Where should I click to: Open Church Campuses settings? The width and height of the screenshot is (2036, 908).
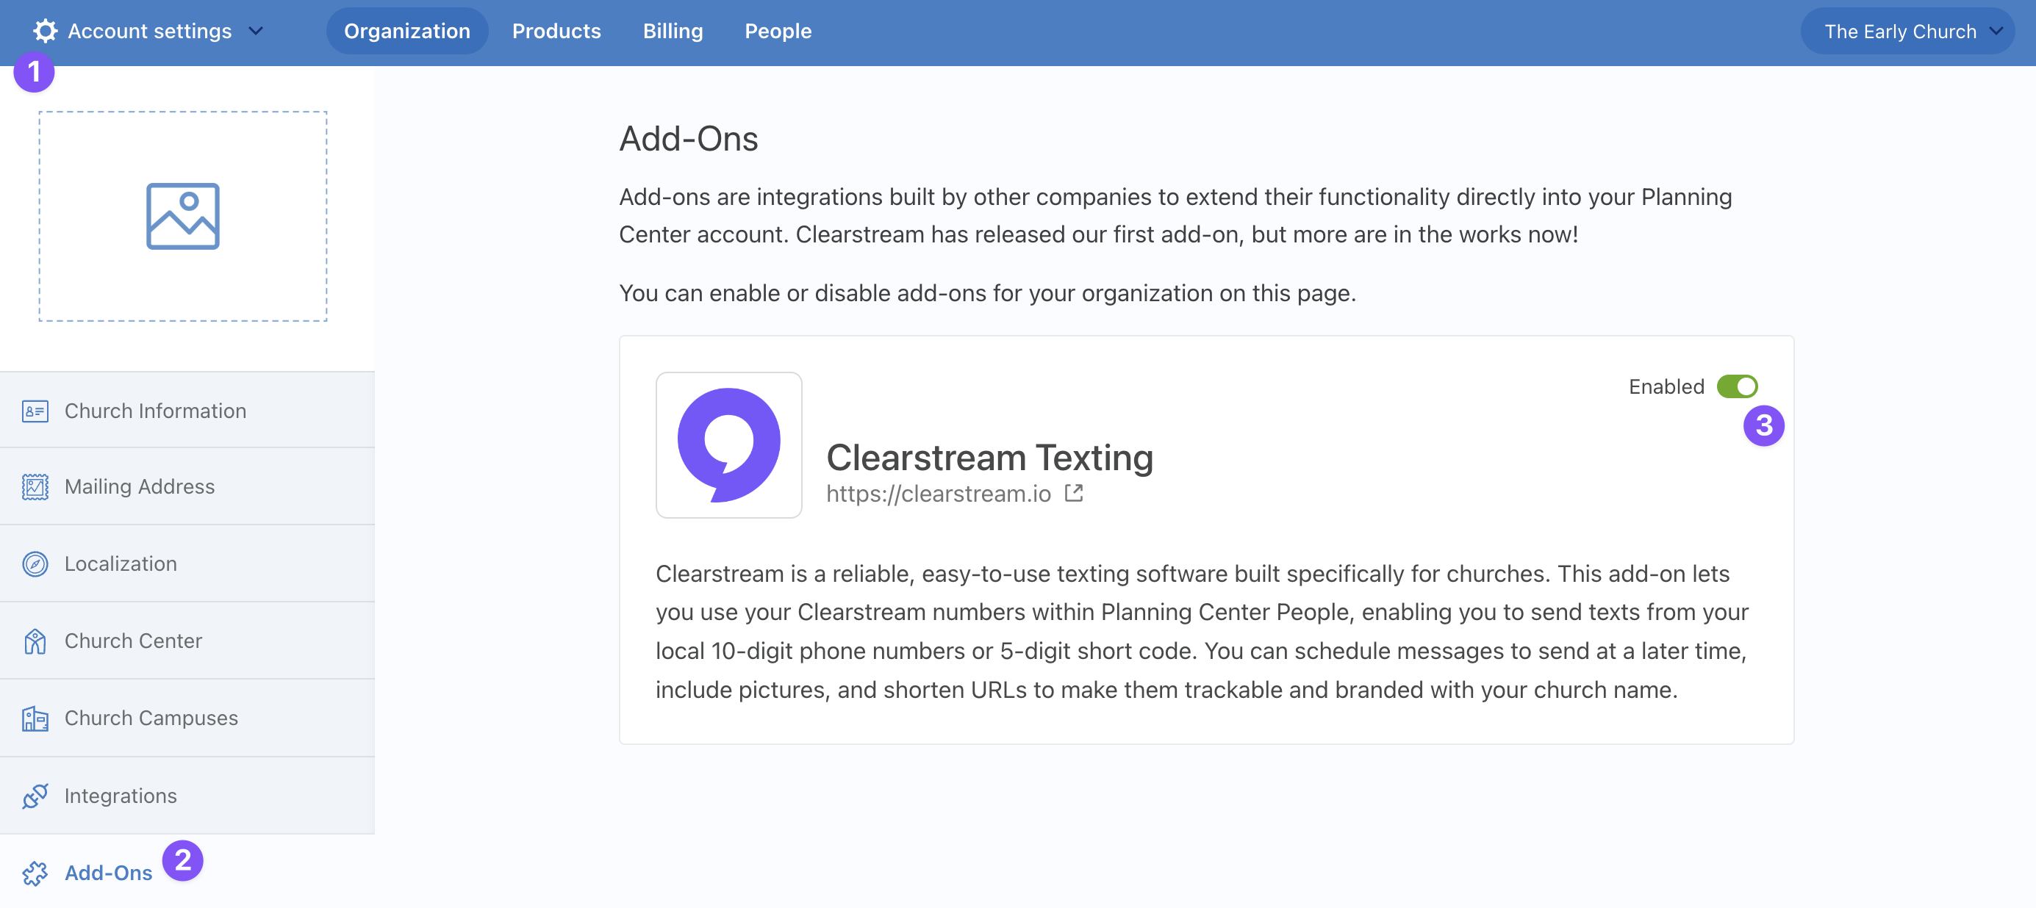click(187, 718)
